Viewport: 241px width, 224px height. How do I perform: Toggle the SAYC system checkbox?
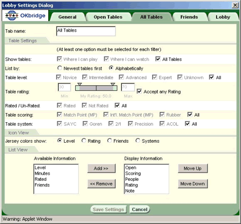[x=59, y=124]
